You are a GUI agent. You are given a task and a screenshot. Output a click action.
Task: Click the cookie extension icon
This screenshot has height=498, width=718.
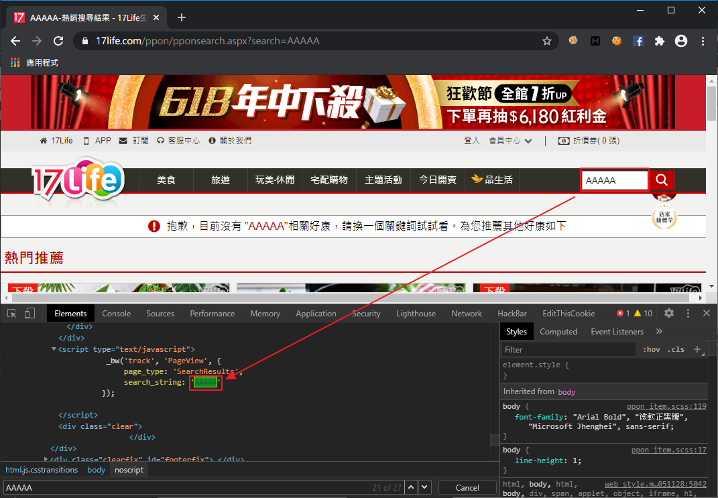(x=617, y=41)
